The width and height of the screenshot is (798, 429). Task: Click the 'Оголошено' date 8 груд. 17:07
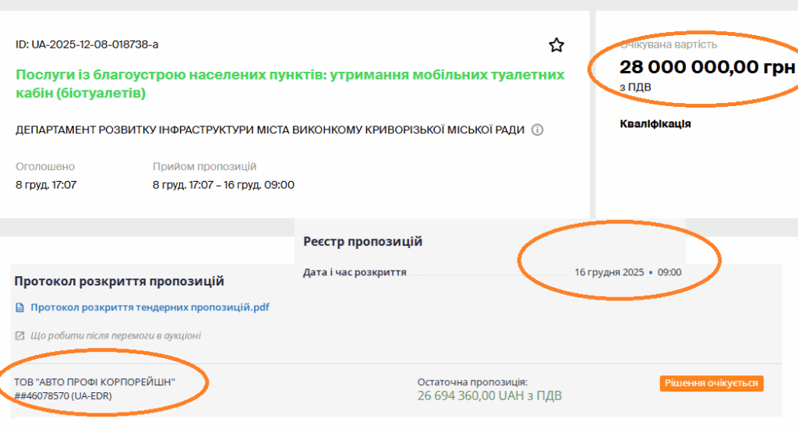coord(46,185)
